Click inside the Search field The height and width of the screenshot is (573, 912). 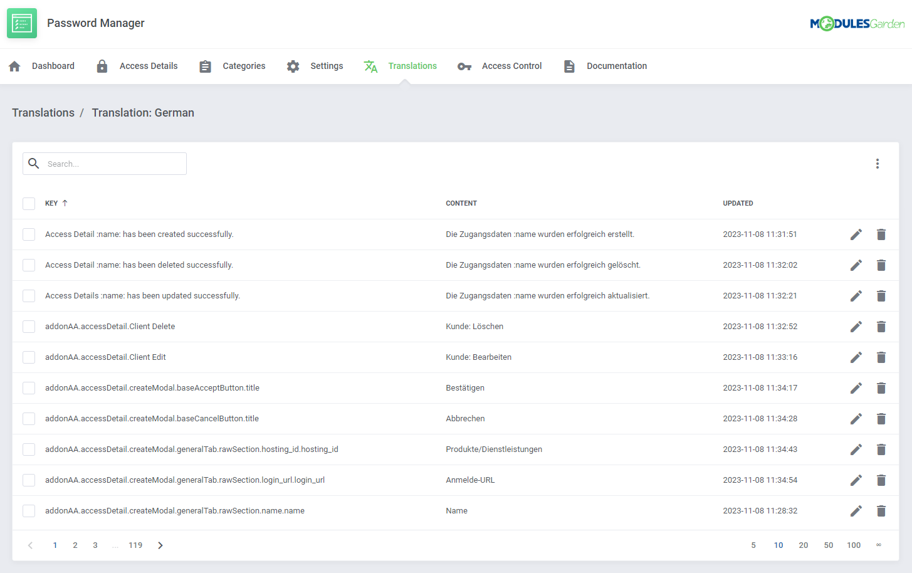pyautogui.click(x=104, y=163)
